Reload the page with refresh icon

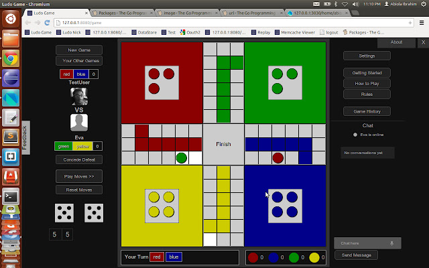pyautogui.click(x=47, y=23)
